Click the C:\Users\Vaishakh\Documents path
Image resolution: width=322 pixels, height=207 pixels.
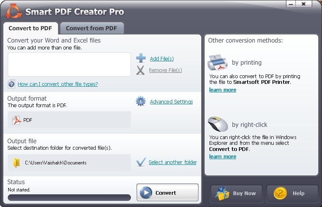tap(56, 163)
